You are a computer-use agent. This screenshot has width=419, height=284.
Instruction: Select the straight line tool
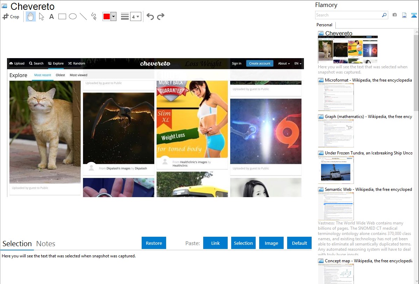(x=83, y=16)
